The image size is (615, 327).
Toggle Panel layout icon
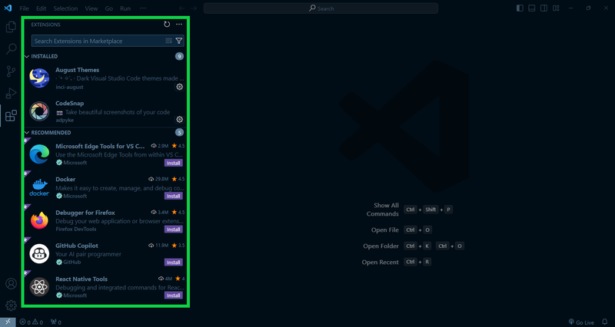(532, 8)
